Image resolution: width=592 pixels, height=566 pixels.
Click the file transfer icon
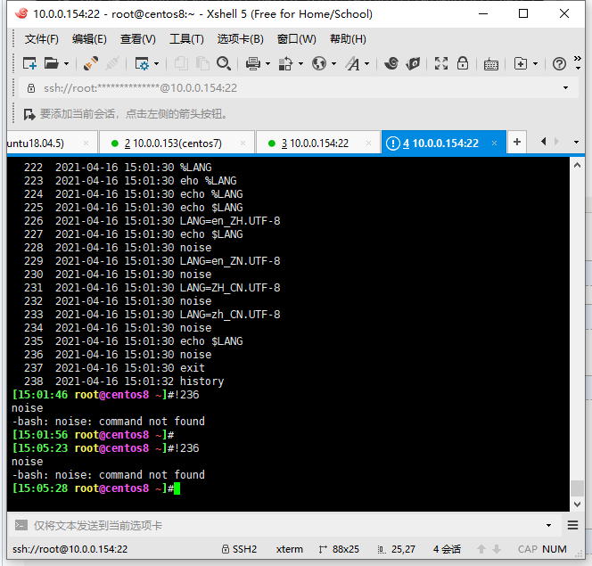286,63
